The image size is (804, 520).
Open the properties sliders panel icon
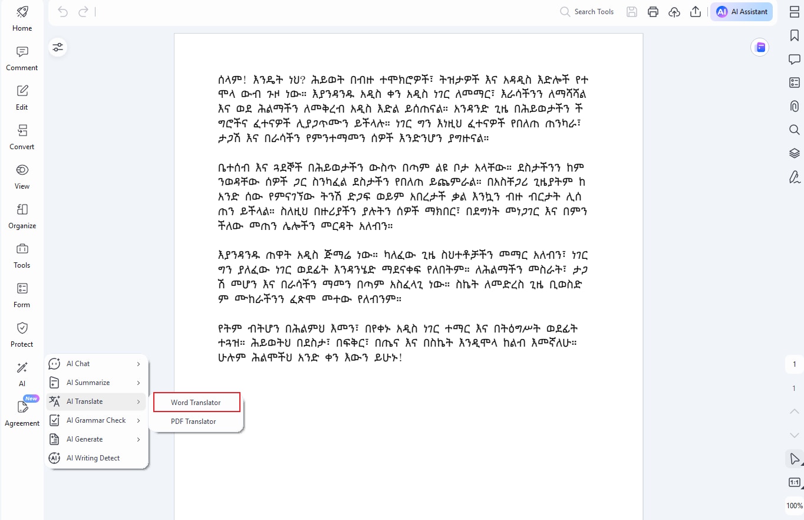coord(58,47)
